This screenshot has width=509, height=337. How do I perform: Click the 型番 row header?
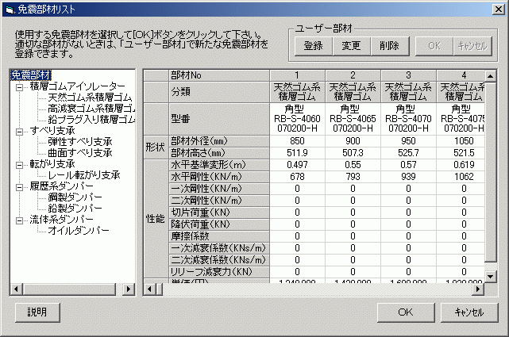pyautogui.click(x=219, y=119)
